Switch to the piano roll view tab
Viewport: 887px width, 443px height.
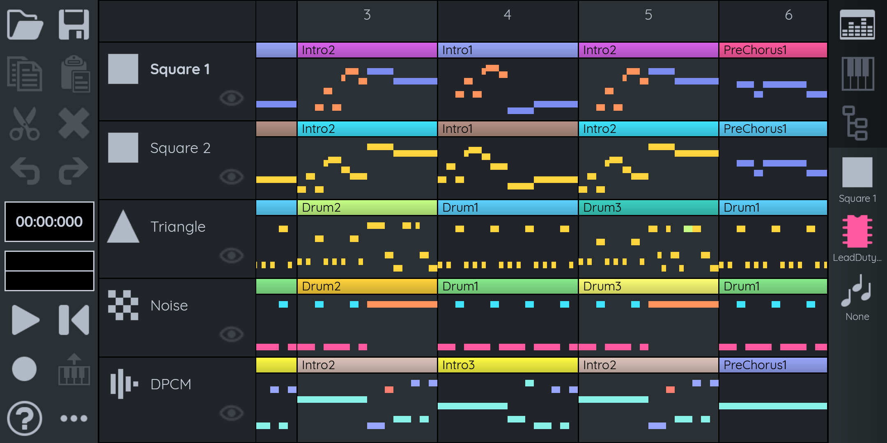coord(857,74)
